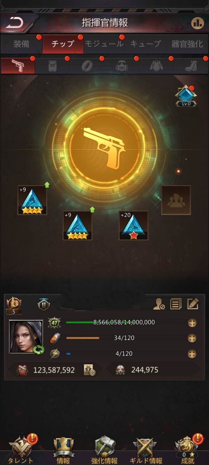Select the +20 red star chip
The width and height of the screenshot is (209, 465).
coord(133,225)
